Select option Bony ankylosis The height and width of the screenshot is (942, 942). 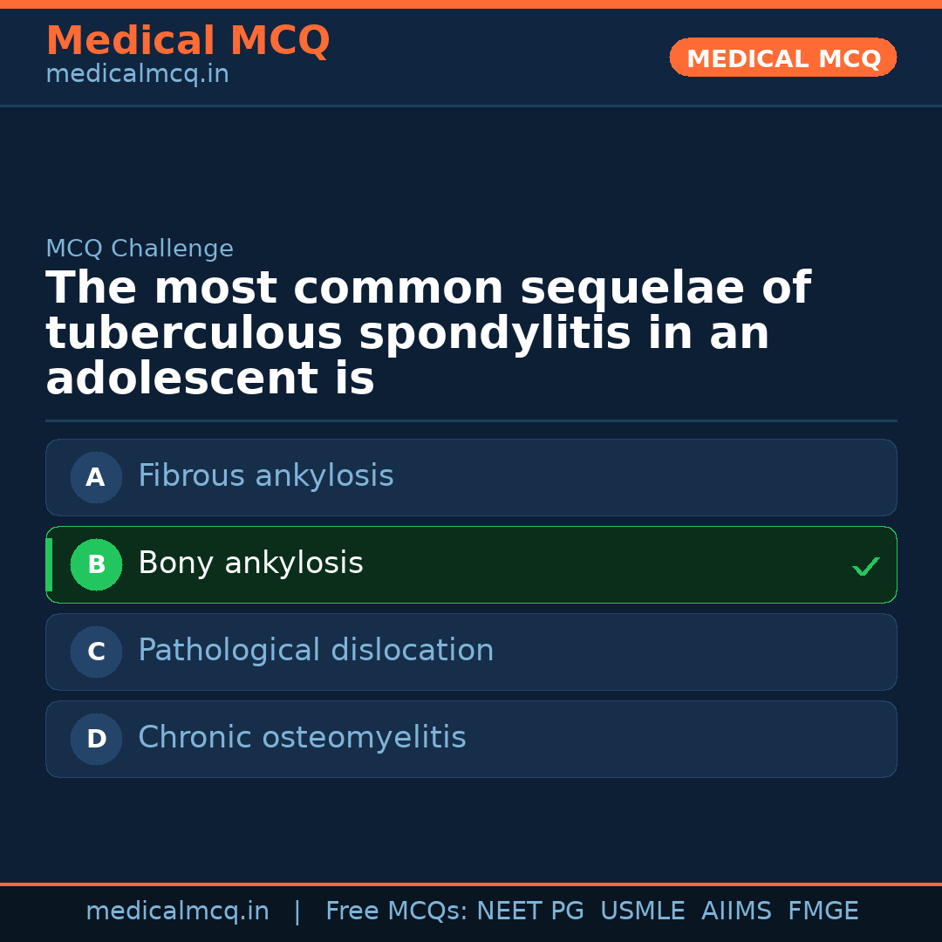(250, 563)
